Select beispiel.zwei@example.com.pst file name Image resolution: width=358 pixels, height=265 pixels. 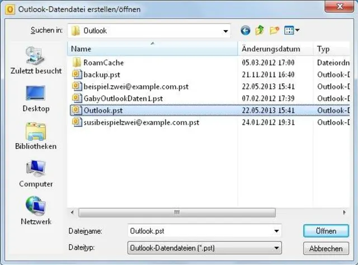tap(136, 87)
